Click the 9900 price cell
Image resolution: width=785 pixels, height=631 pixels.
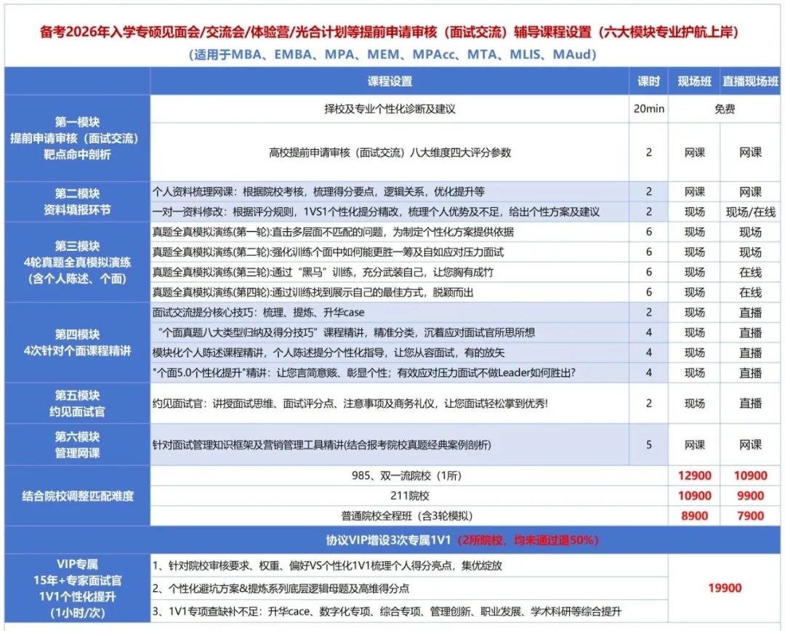coord(749,495)
